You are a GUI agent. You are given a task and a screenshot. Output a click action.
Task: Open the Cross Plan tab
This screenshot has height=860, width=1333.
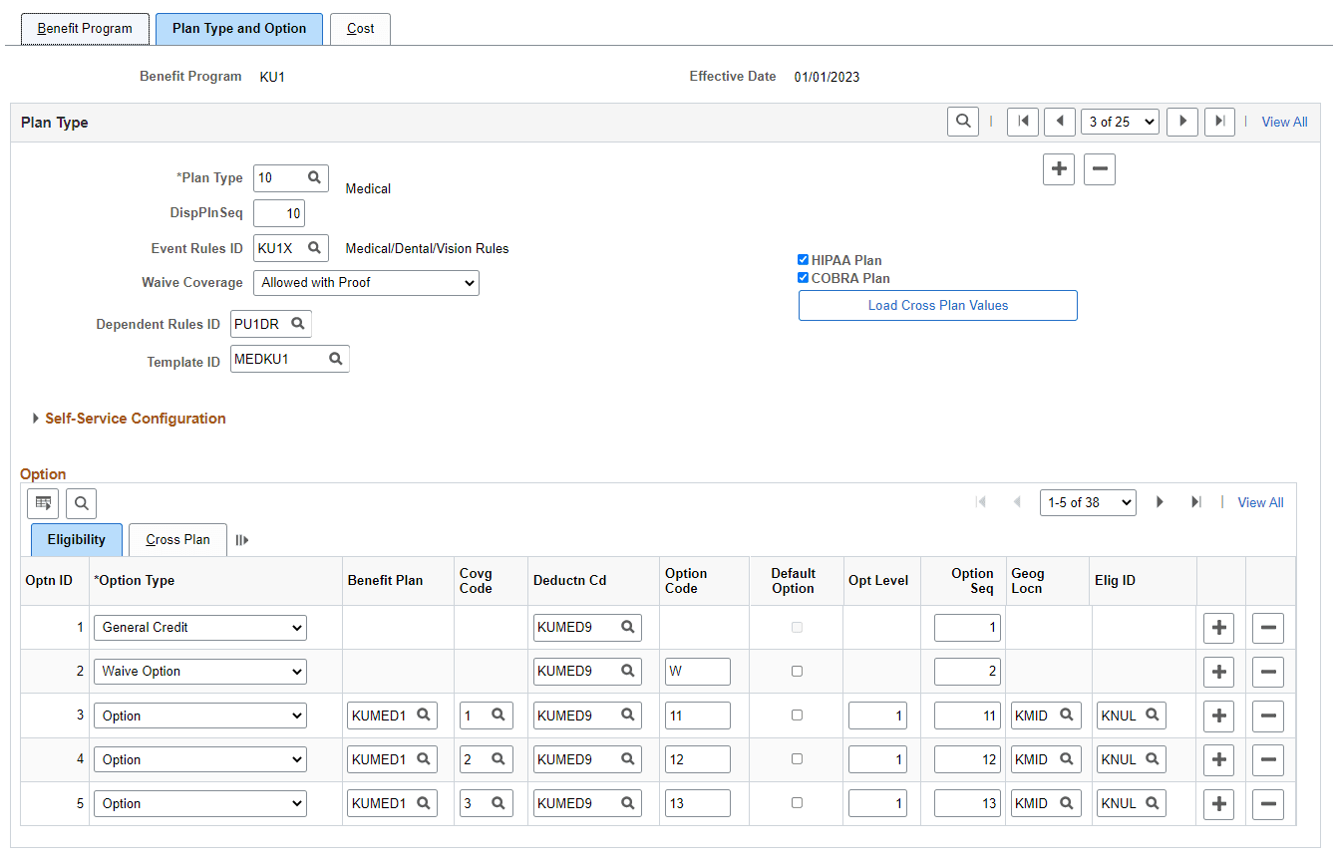177,539
